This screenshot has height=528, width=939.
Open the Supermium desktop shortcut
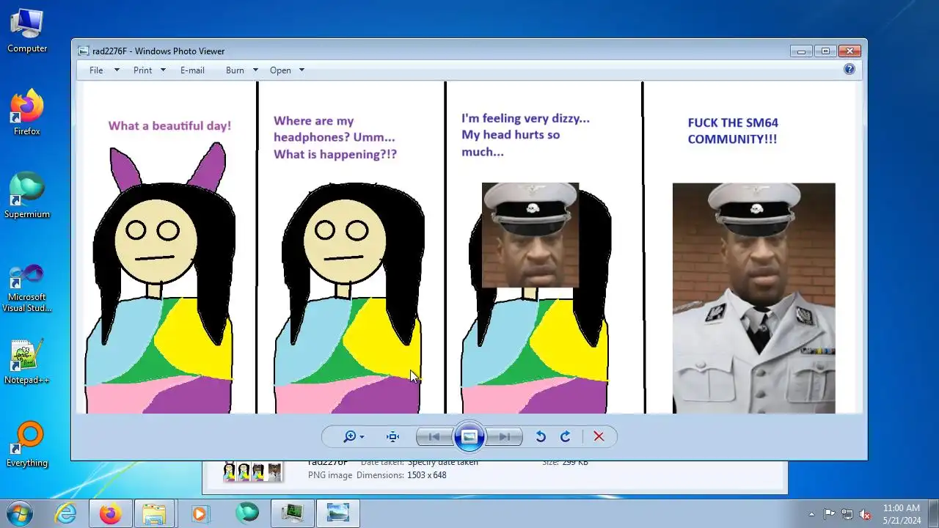(27, 195)
